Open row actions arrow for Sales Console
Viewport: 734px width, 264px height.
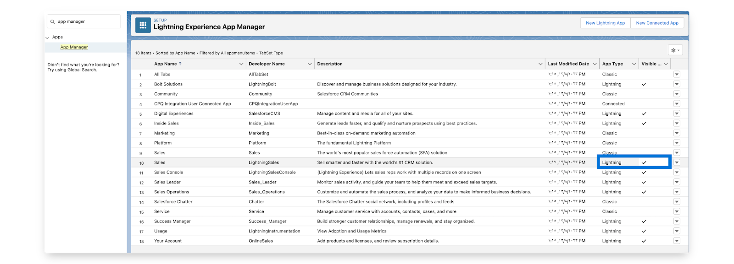pyautogui.click(x=677, y=172)
